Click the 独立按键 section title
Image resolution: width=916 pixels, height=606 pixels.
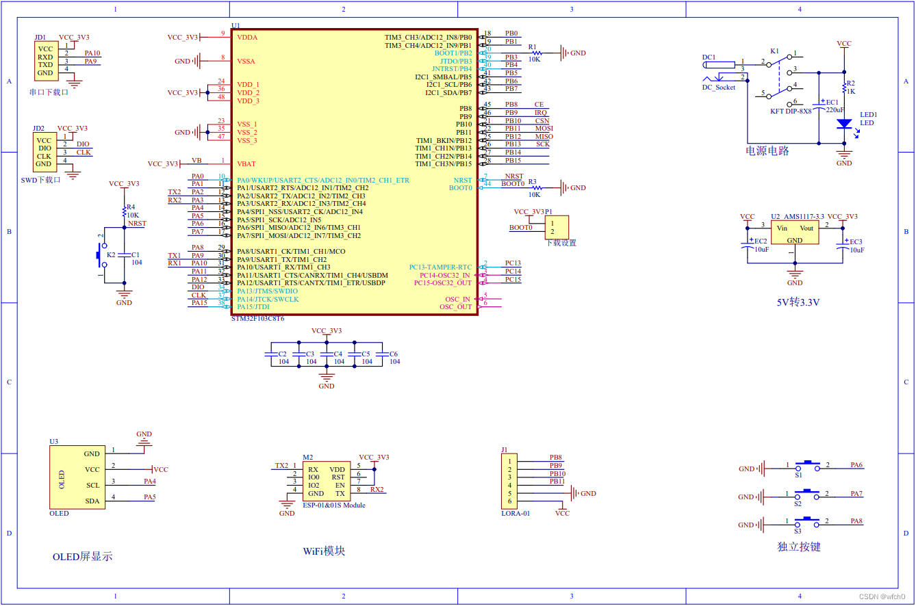[x=799, y=546]
